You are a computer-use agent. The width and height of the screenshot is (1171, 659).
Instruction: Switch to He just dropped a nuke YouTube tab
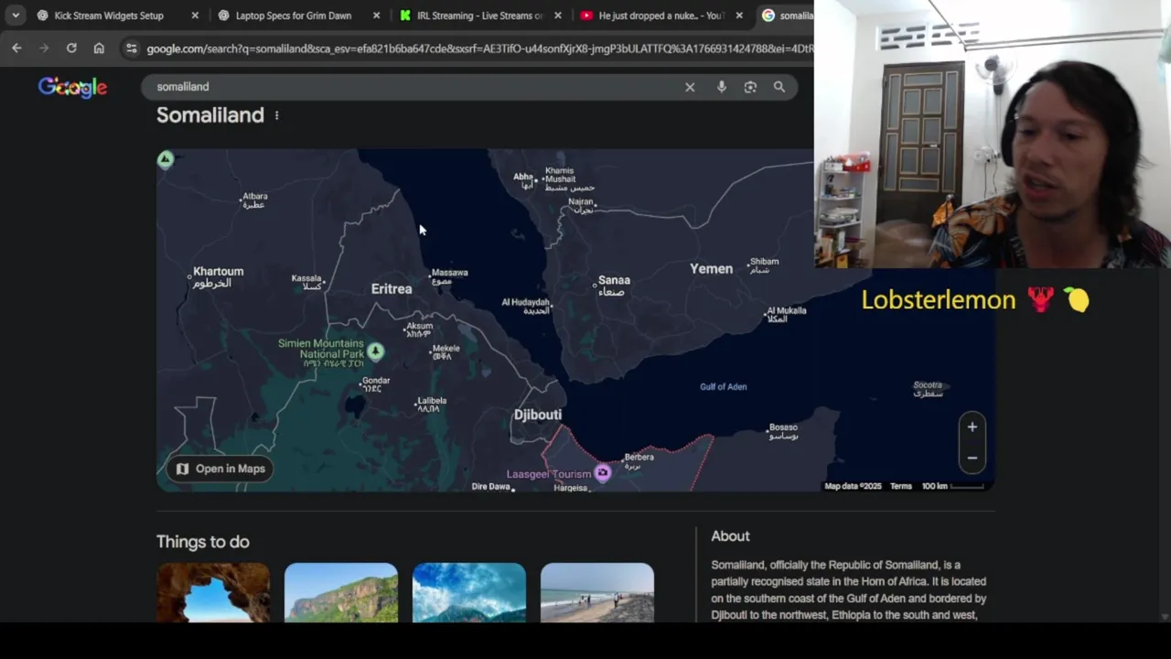(x=661, y=16)
